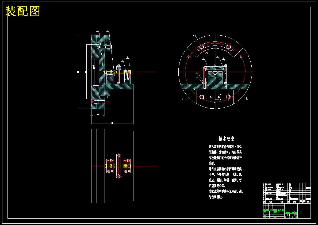Viewport: 318px width, 225px height.
Task: Select the line 零件在装配前必须清理和清洗
Action: pos(225,169)
